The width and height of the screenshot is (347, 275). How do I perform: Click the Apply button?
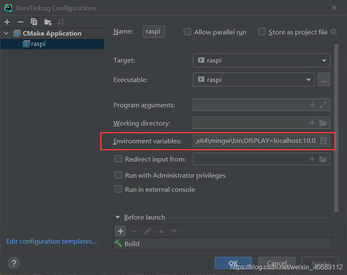point(320,263)
